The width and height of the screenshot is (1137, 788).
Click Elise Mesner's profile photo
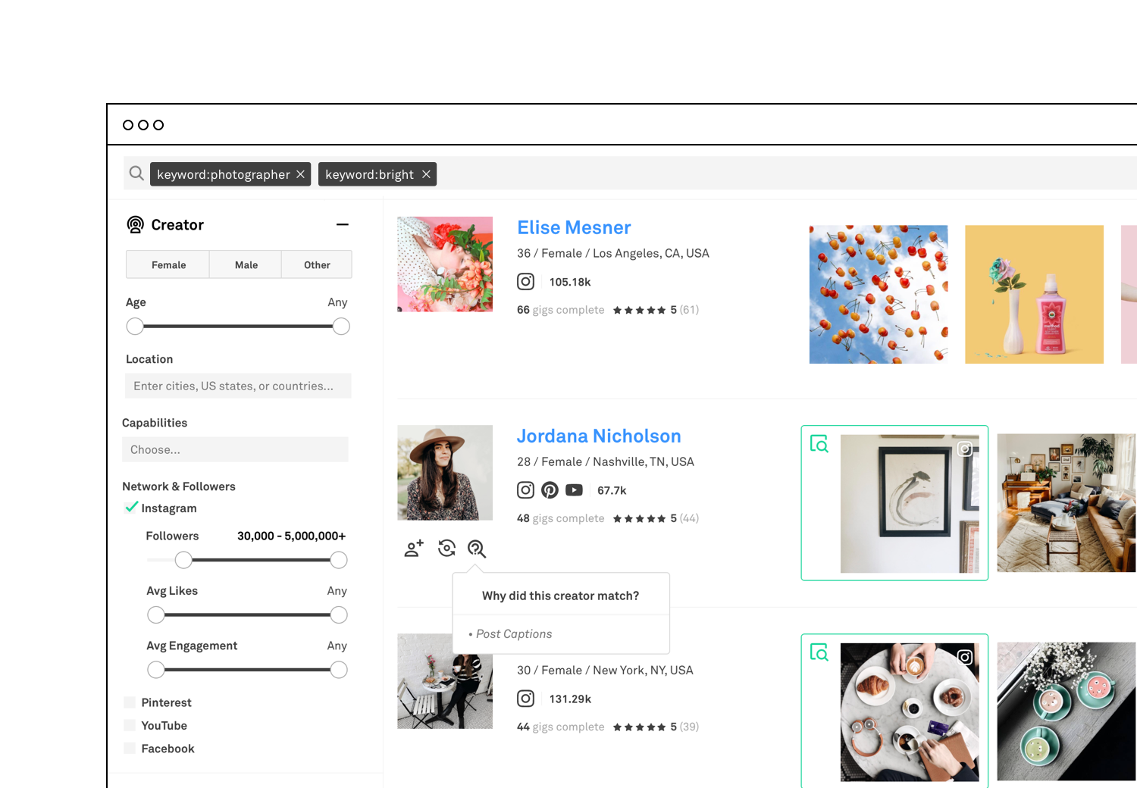pos(445,264)
